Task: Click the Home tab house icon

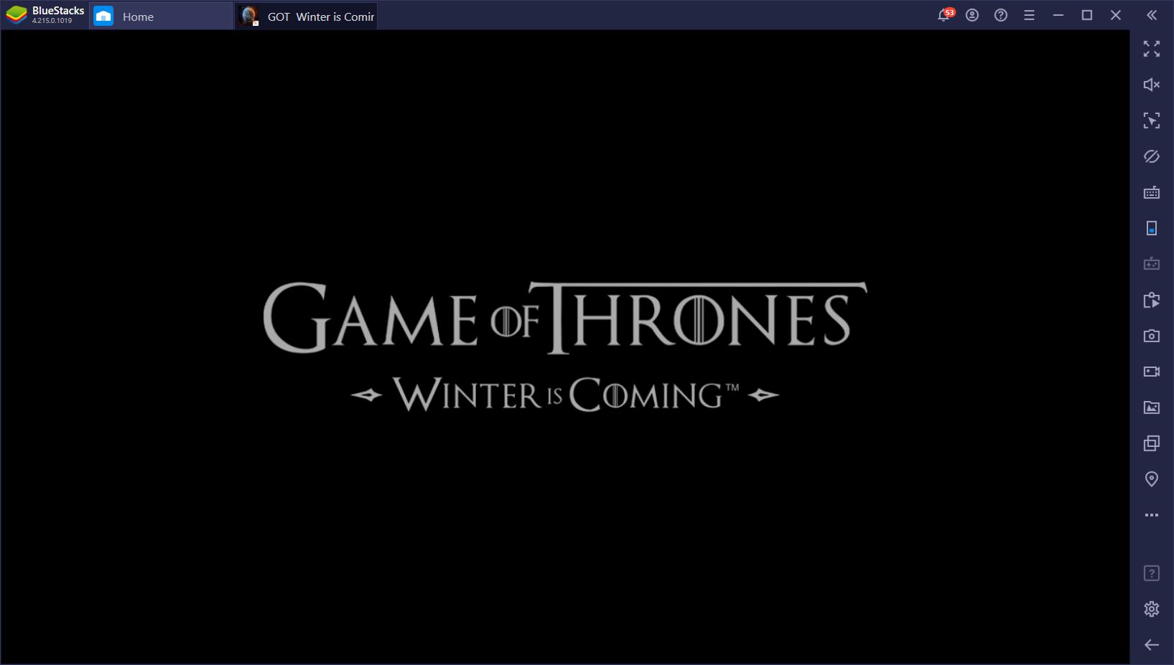Action: click(103, 16)
